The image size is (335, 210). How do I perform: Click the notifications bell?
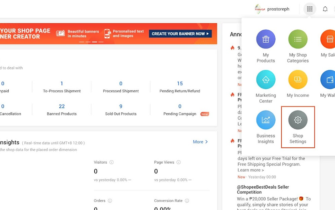(x=325, y=9)
